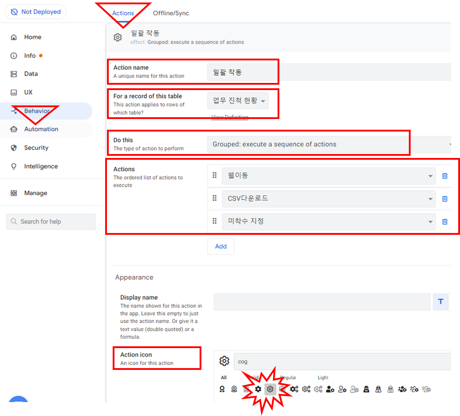Choose the regular outlined award ribbon icon
The image size is (460, 416).
point(234,389)
